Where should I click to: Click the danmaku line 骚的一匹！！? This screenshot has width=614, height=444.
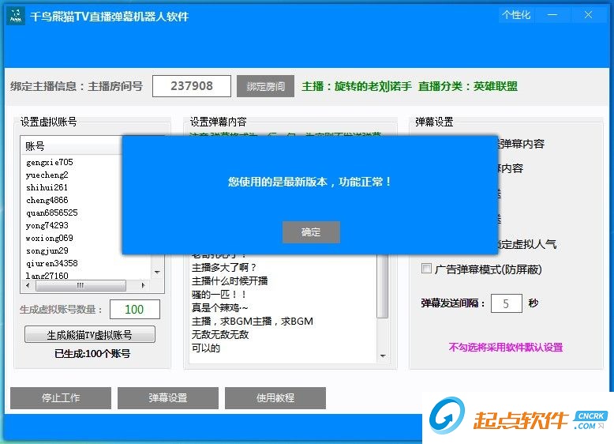[x=219, y=295]
